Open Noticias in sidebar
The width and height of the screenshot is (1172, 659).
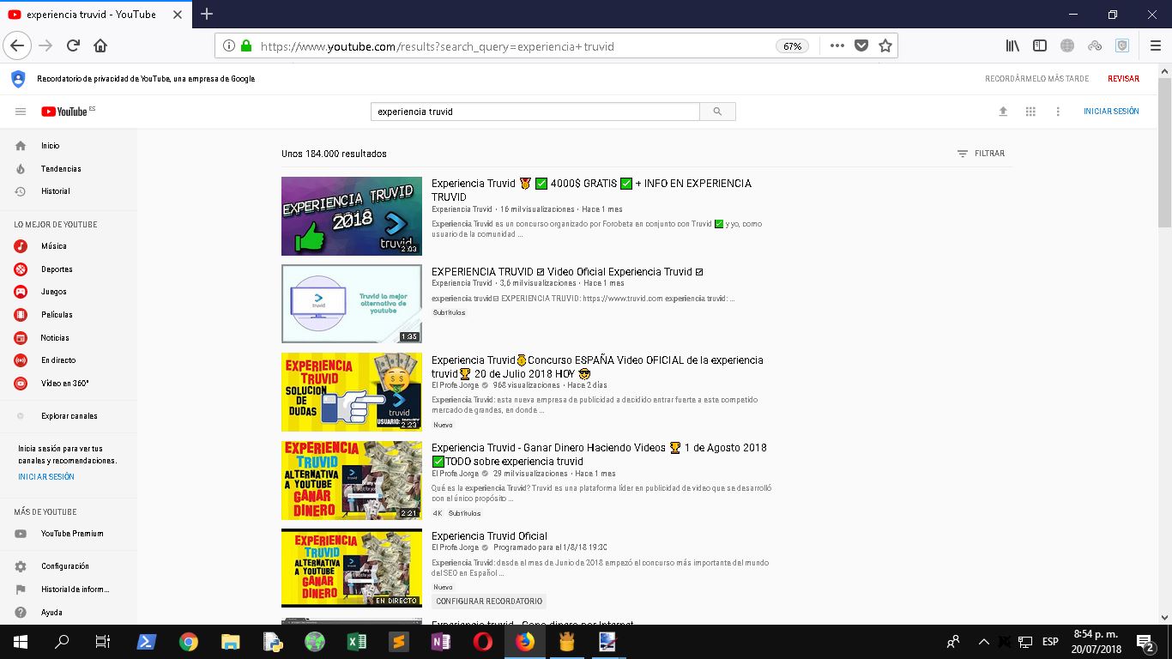pos(69,338)
